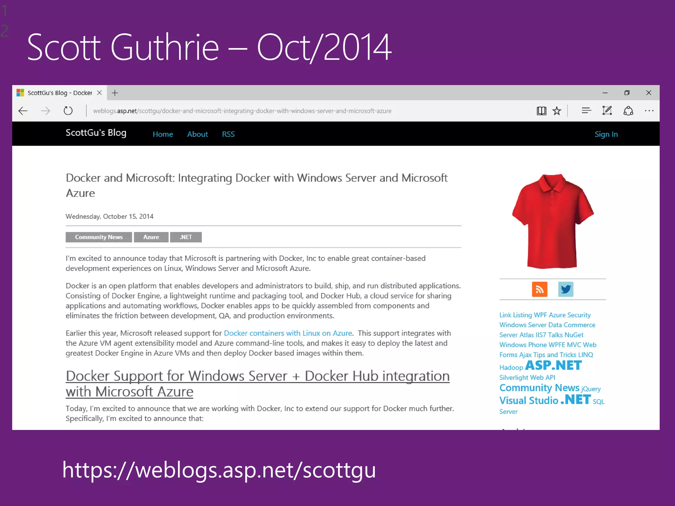Open the RSS nav link
The height and width of the screenshot is (506, 675).
pos(228,134)
